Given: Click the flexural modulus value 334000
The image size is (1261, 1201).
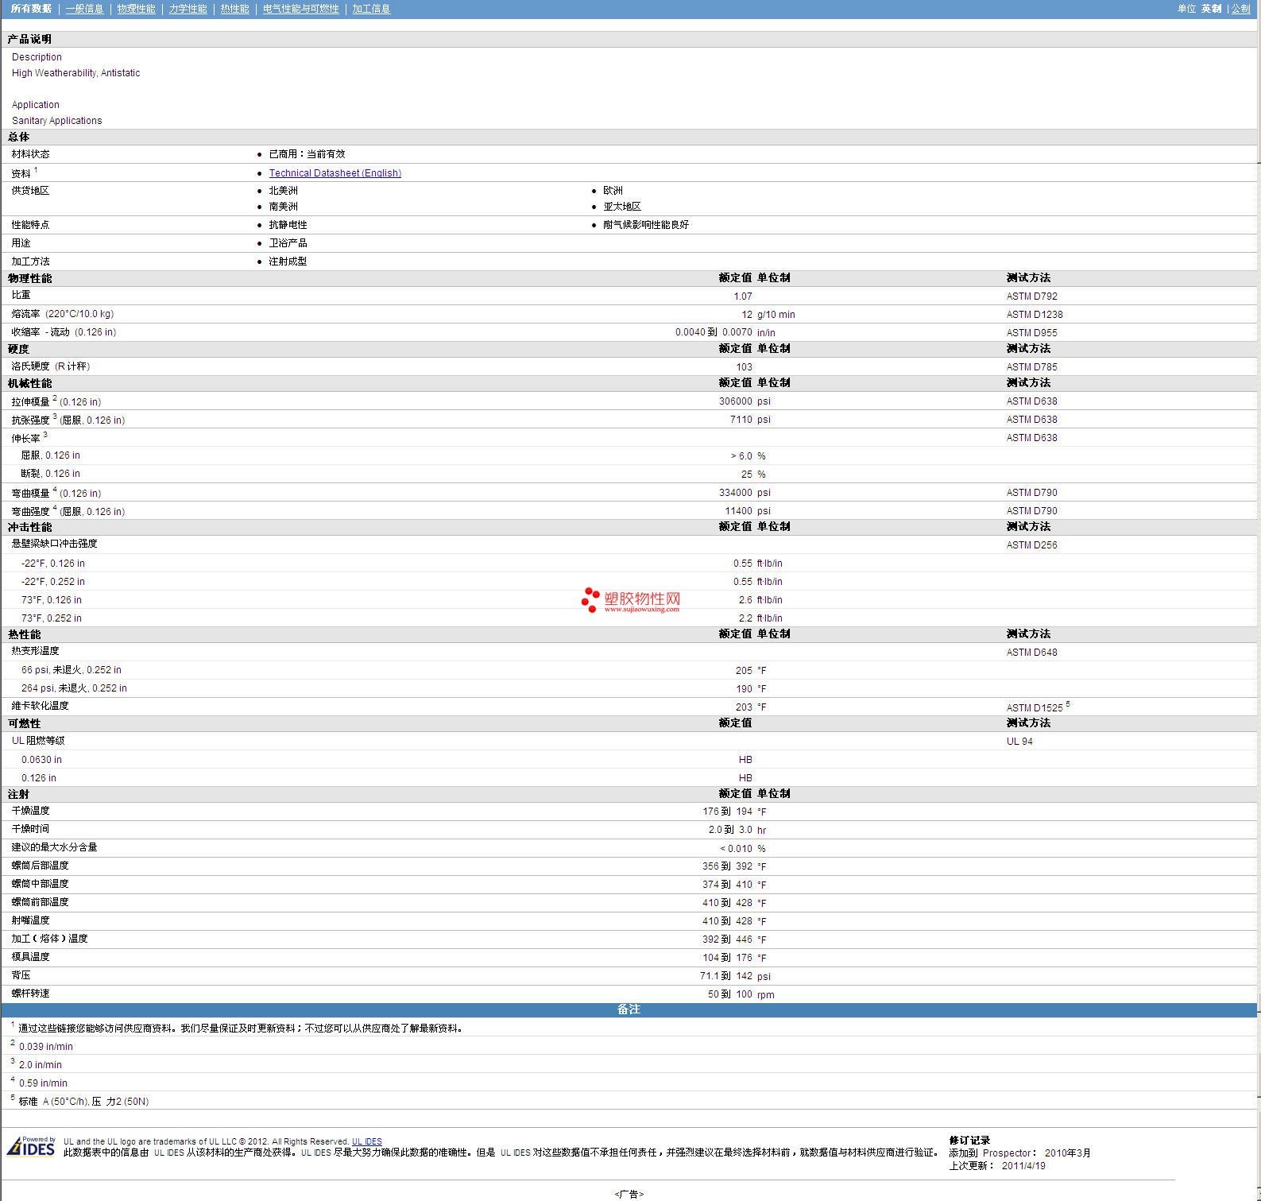Looking at the screenshot, I should click(x=735, y=493).
